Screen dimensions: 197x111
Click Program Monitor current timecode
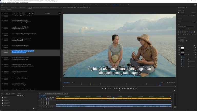66,82
